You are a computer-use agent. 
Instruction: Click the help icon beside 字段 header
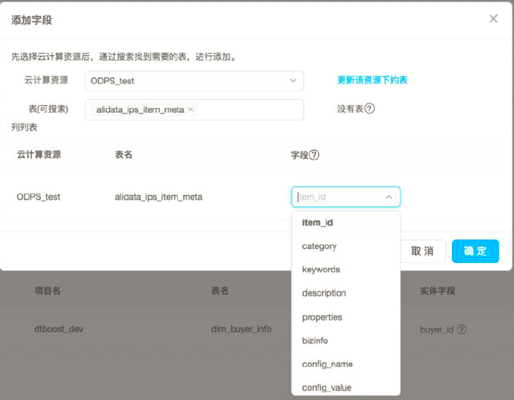(x=314, y=155)
